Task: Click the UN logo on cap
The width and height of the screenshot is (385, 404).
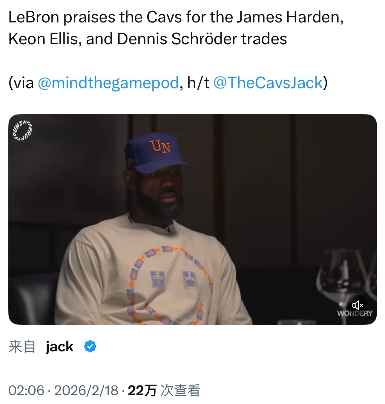Action: [x=160, y=147]
